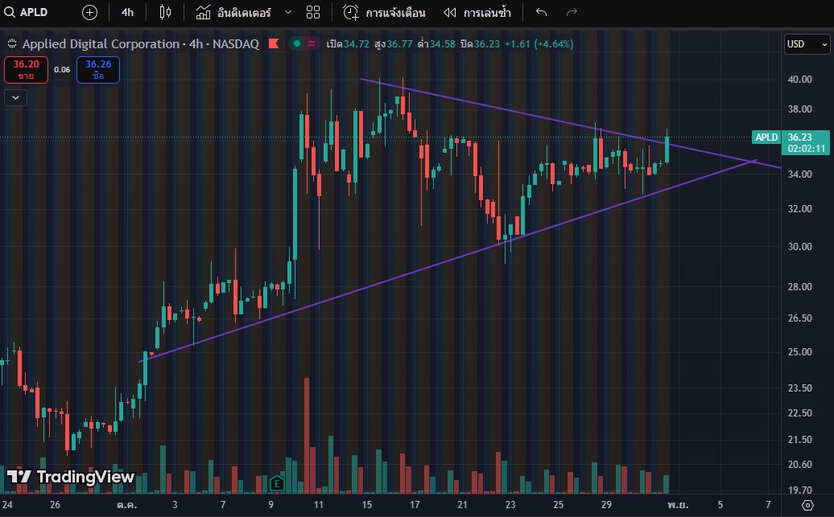Click the ต.ค. month label on time axis
Screen dimensions: 834x517
pyautogui.click(x=126, y=505)
